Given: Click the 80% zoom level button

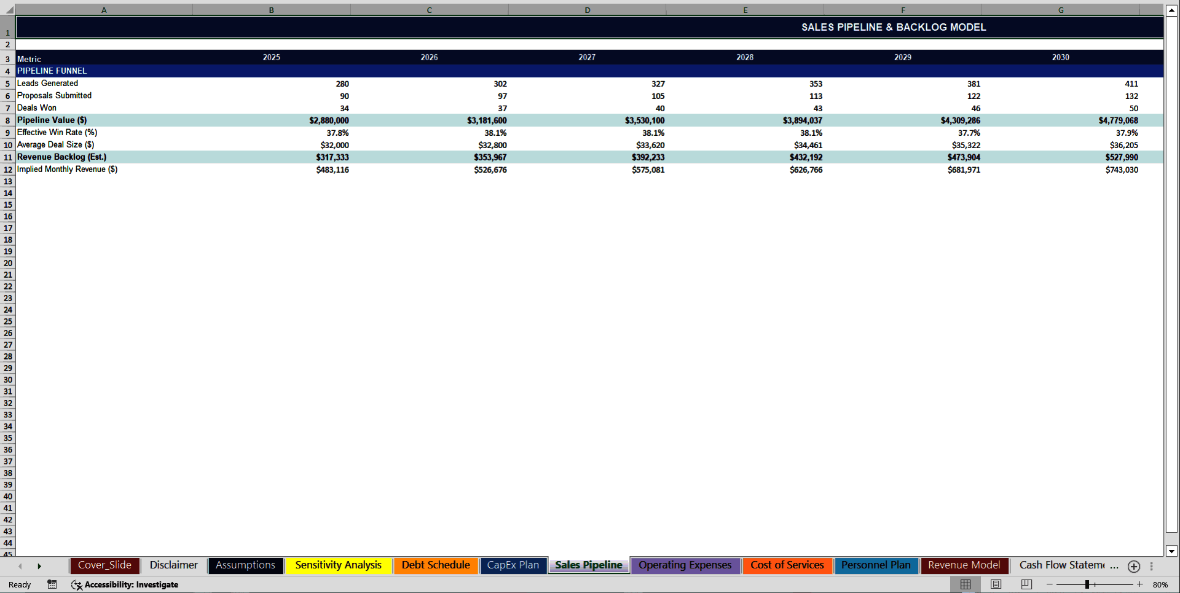Looking at the screenshot, I should coord(1162,584).
